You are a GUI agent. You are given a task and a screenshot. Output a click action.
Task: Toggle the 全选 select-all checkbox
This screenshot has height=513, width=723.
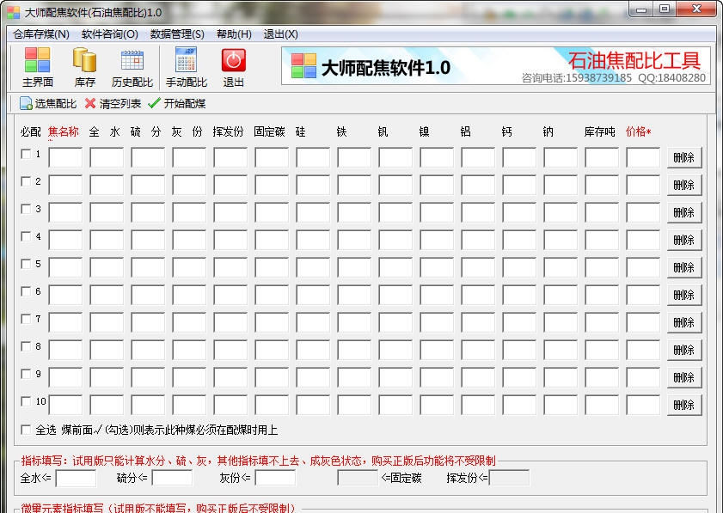click(25, 429)
